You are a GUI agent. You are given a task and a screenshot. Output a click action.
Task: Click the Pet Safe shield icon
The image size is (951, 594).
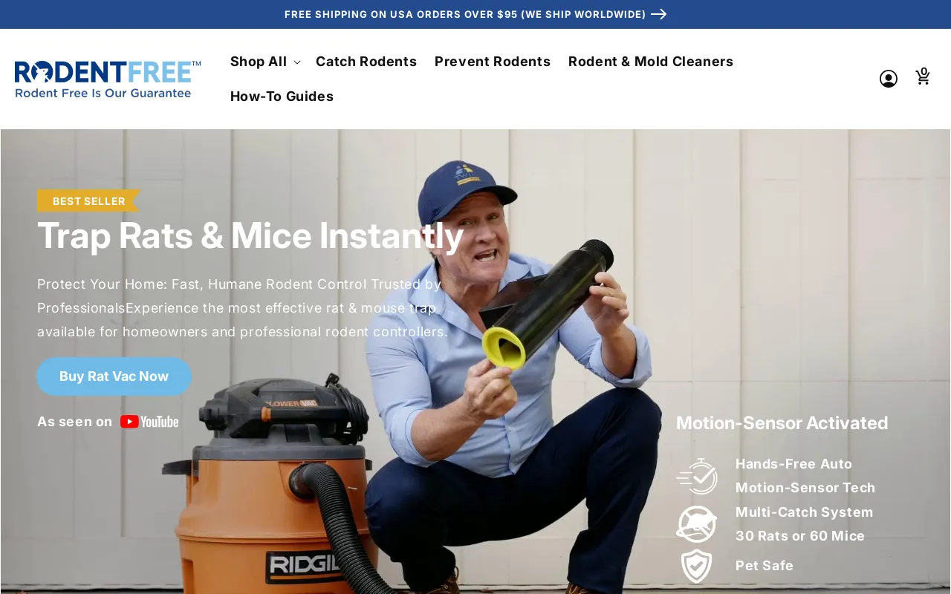[x=697, y=566]
